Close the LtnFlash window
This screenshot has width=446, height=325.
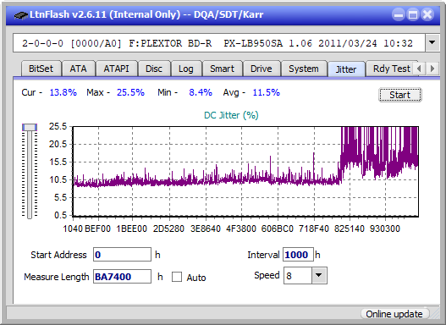(x=427, y=14)
